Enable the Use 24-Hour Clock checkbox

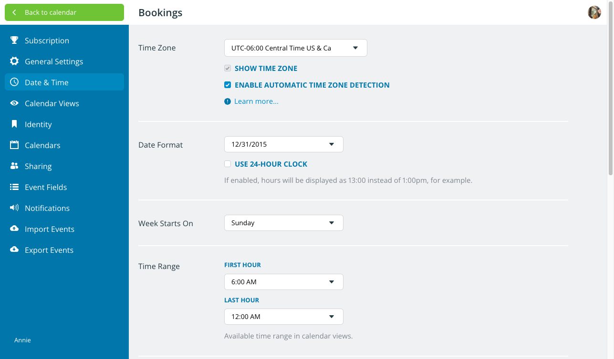228,164
